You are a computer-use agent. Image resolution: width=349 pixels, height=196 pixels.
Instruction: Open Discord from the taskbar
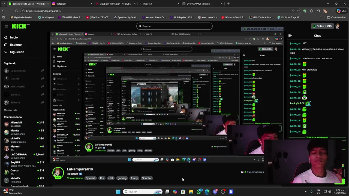click(215, 192)
